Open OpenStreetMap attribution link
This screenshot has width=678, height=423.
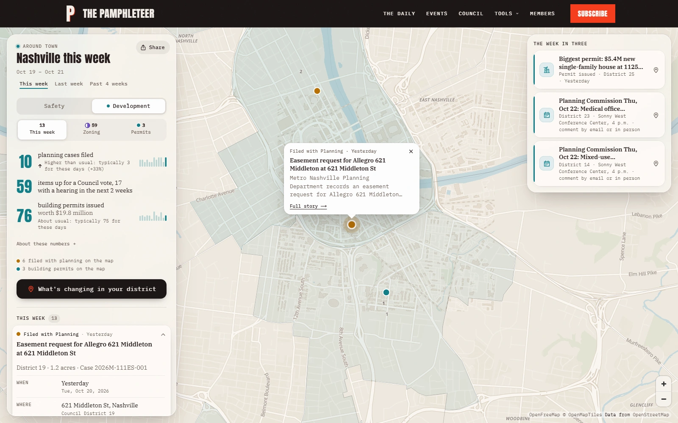651,415
